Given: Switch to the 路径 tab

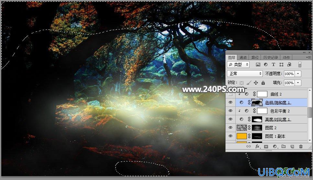Looking at the screenshot, I should [255, 58].
